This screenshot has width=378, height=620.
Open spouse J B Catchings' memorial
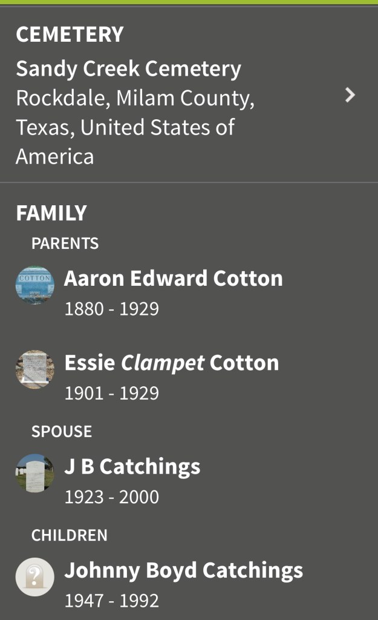pos(132,467)
